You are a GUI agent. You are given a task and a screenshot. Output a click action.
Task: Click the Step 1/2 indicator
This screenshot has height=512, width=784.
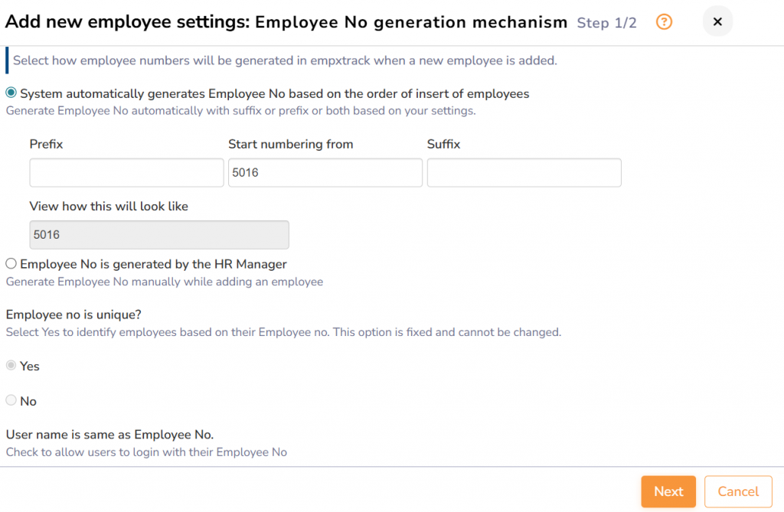[x=606, y=23]
